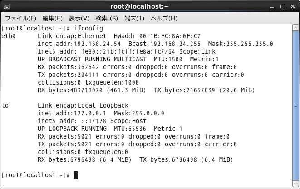Click the ifconfig command text

point(89,28)
